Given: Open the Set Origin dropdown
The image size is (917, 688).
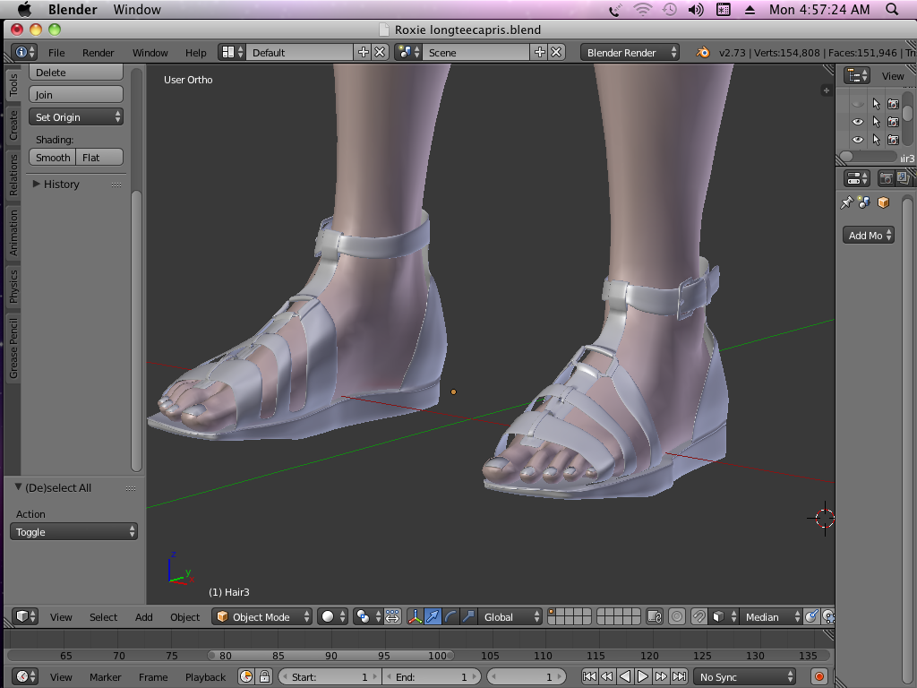Looking at the screenshot, I should coord(76,117).
